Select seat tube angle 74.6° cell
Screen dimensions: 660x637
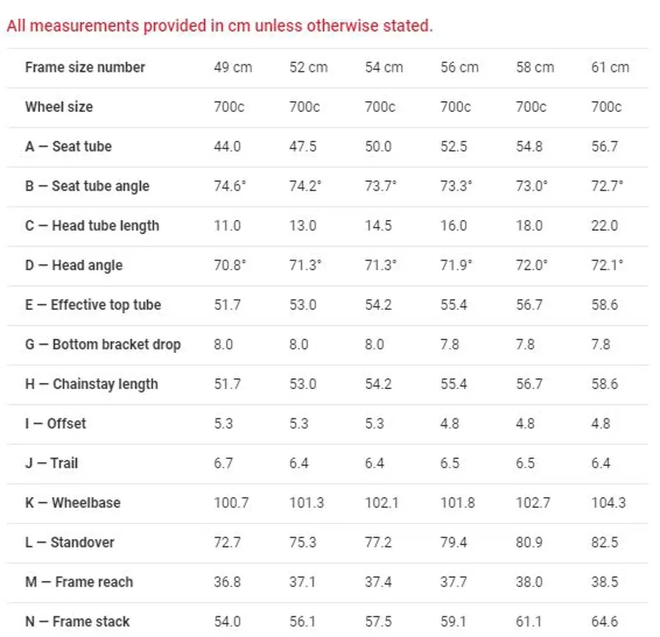[x=230, y=186]
